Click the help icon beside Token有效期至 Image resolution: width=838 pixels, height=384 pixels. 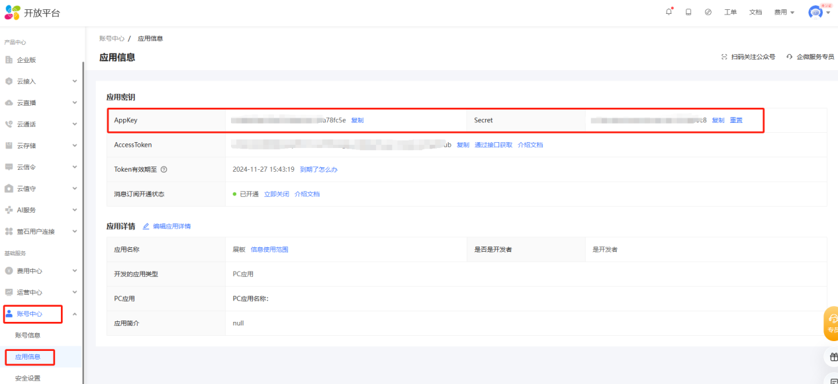(x=163, y=169)
